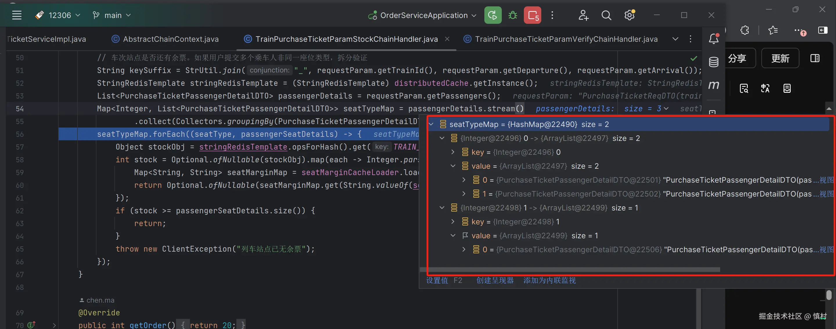This screenshot has height=329, width=836.
Task: Open Code With Me add-user icon
Action: tap(583, 15)
